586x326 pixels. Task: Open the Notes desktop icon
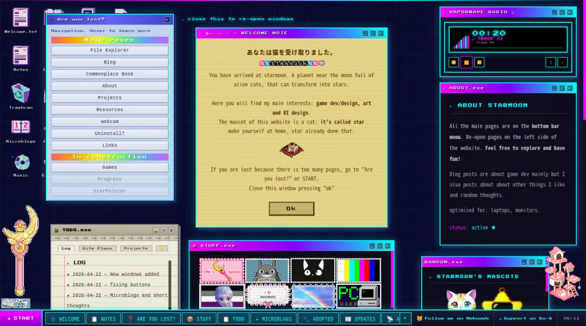pyautogui.click(x=21, y=58)
